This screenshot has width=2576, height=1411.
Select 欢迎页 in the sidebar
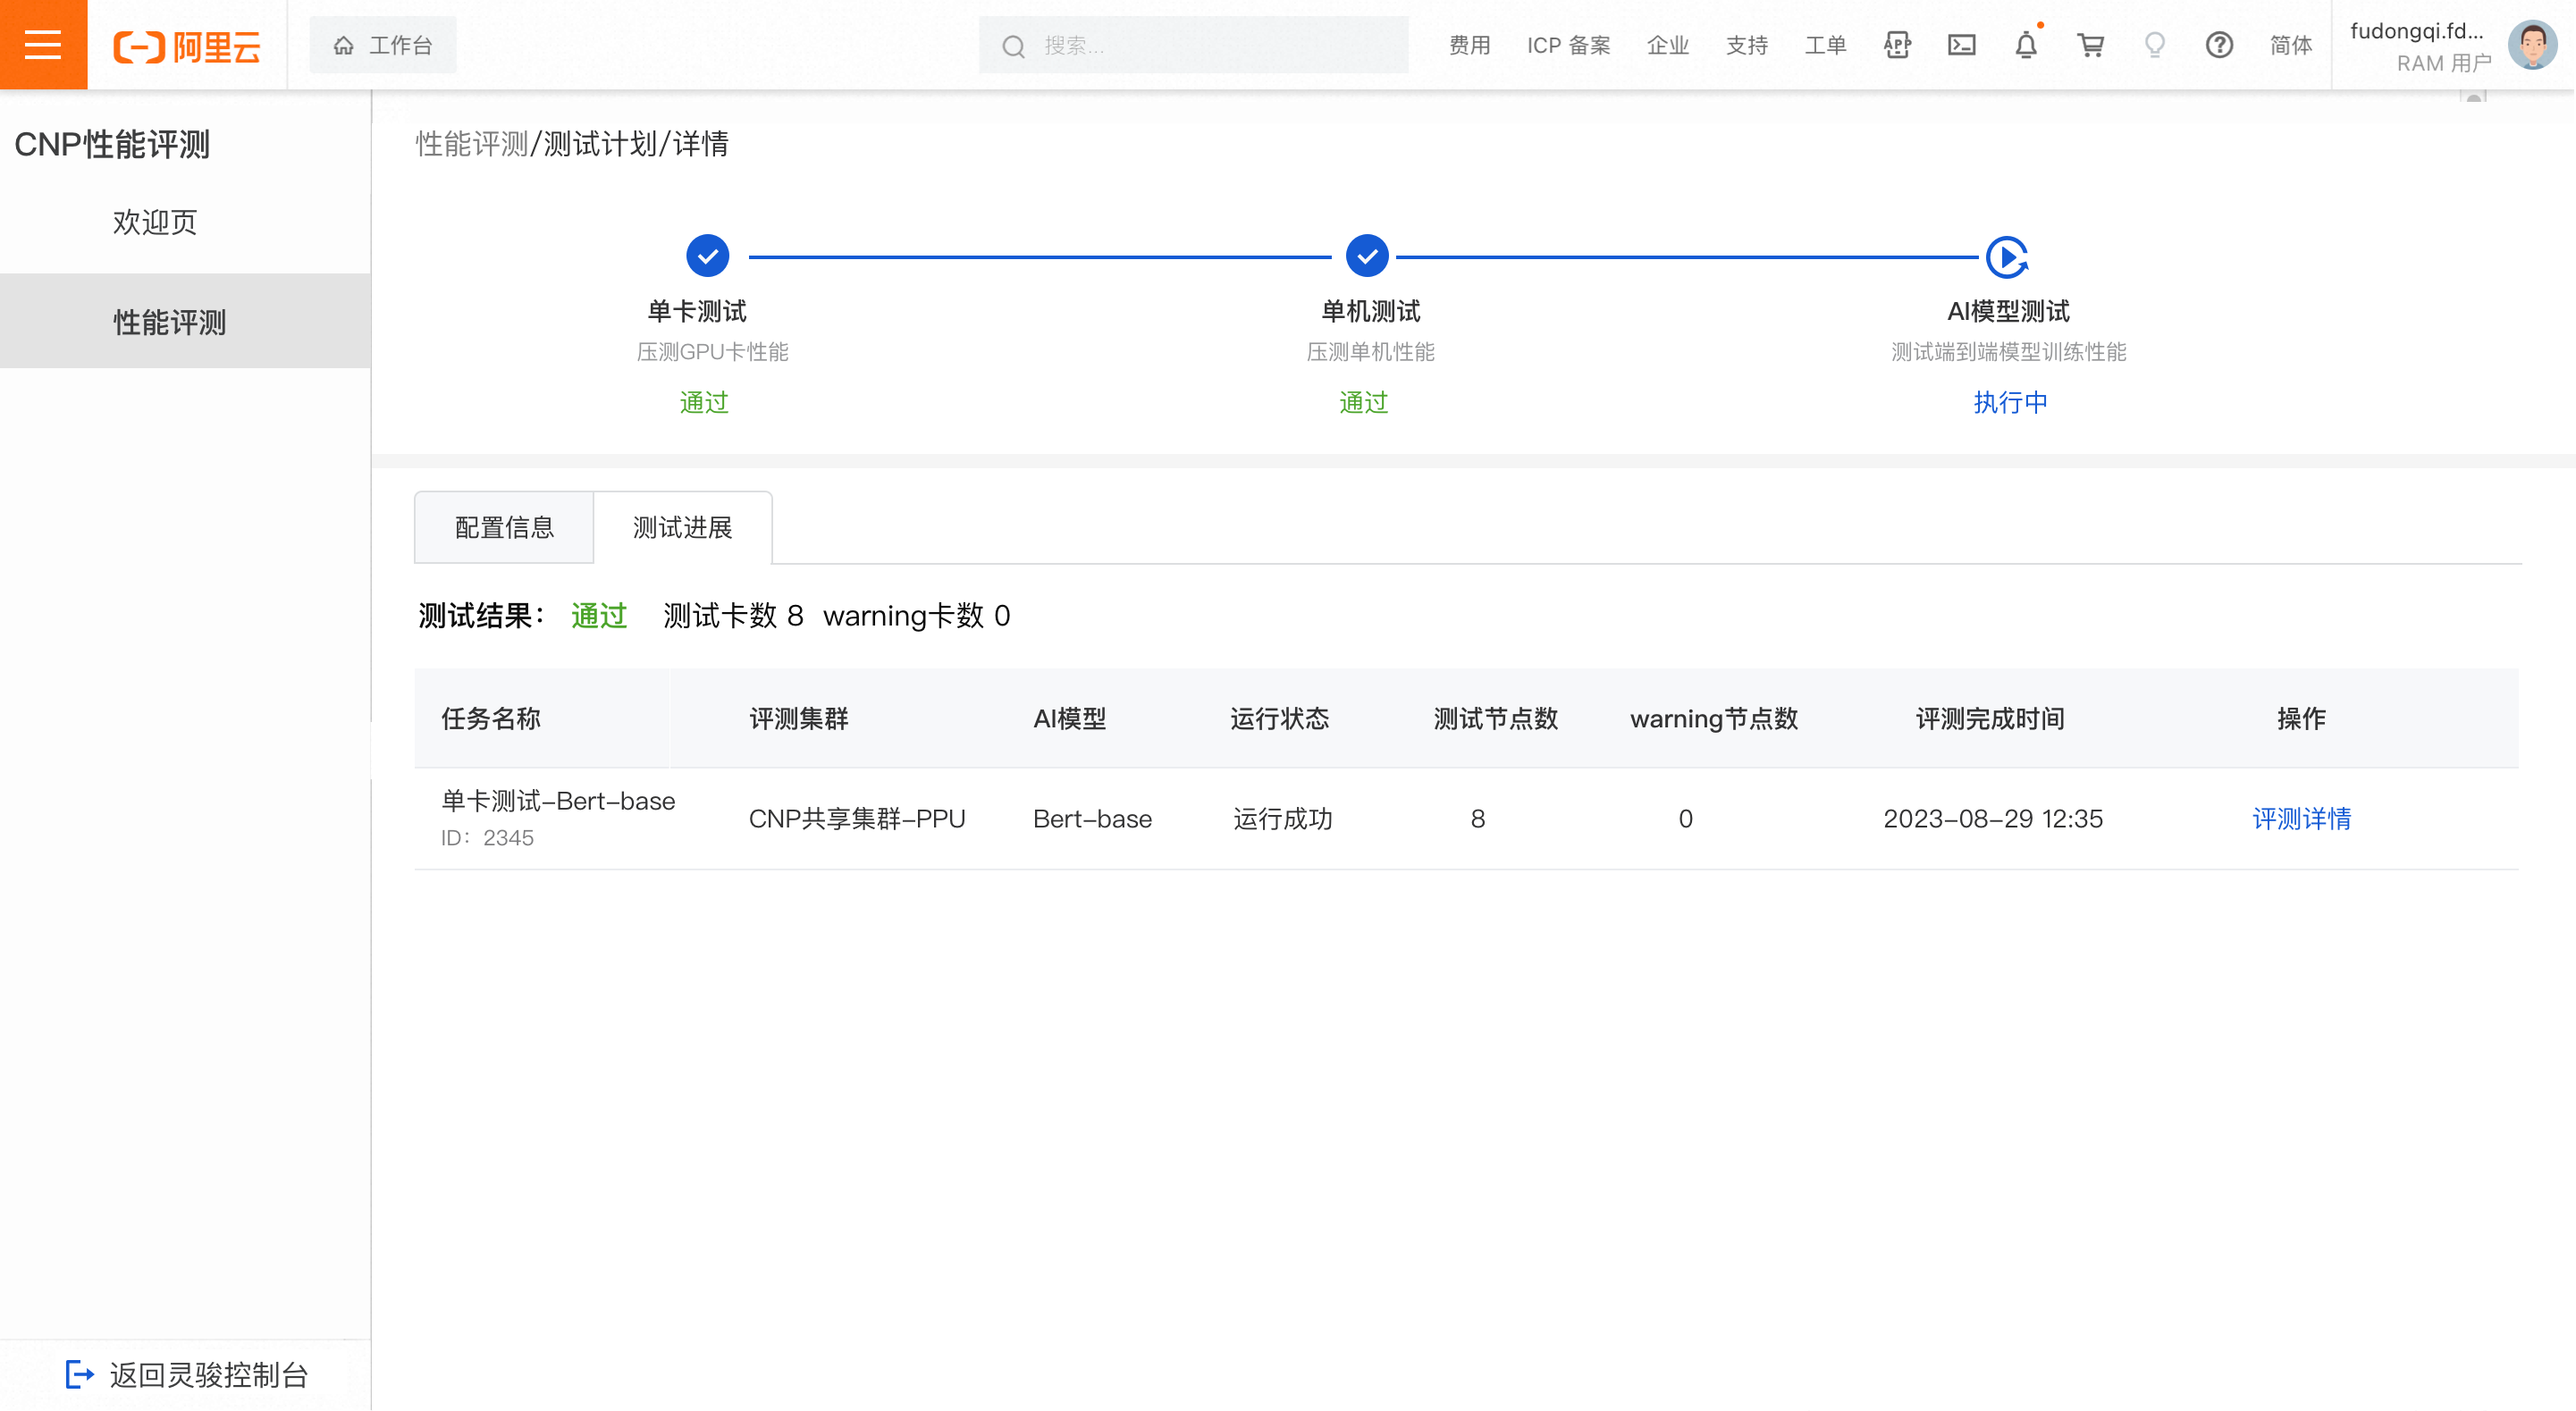pyautogui.click(x=155, y=222)
